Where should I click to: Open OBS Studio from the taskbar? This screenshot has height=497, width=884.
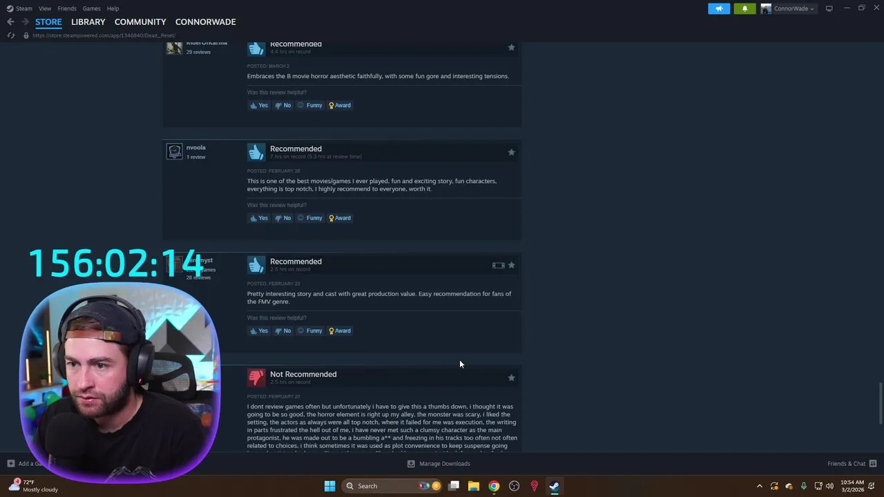pyautogui.click(x=514, y=486)
